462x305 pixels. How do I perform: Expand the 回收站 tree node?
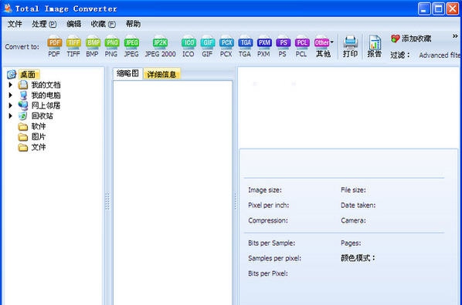point(10,116)
